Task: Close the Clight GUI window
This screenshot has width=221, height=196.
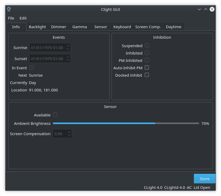Action: tap(212, 9)
